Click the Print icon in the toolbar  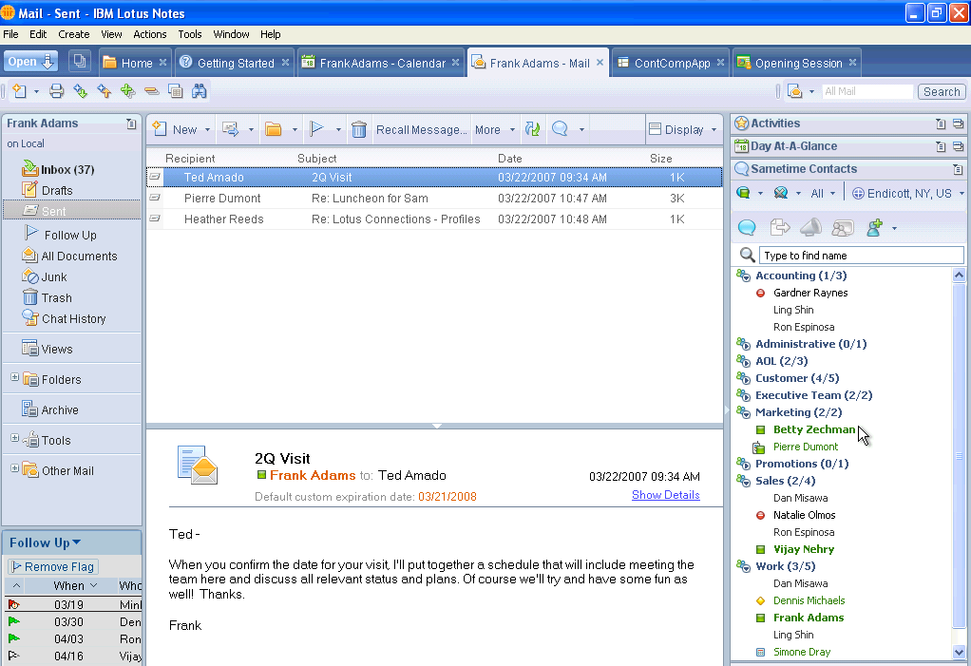pos(56,91)
